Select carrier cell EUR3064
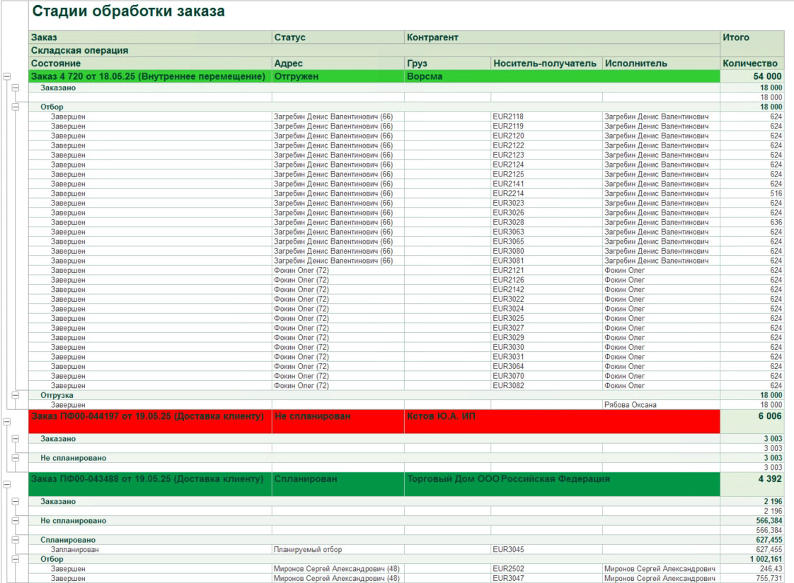Viewport: 794px width, 583px height. pyautogui.click(x=547, y=366)
